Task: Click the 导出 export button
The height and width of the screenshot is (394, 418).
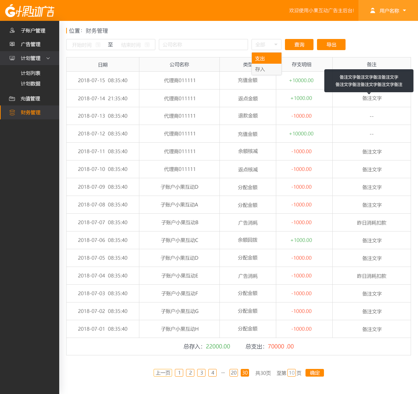Action: coord(331,45)
